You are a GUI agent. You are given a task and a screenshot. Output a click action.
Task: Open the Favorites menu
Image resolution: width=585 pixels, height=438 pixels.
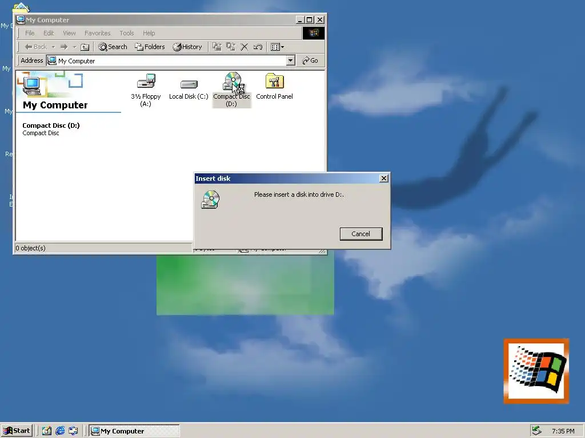tap(97, 33)
